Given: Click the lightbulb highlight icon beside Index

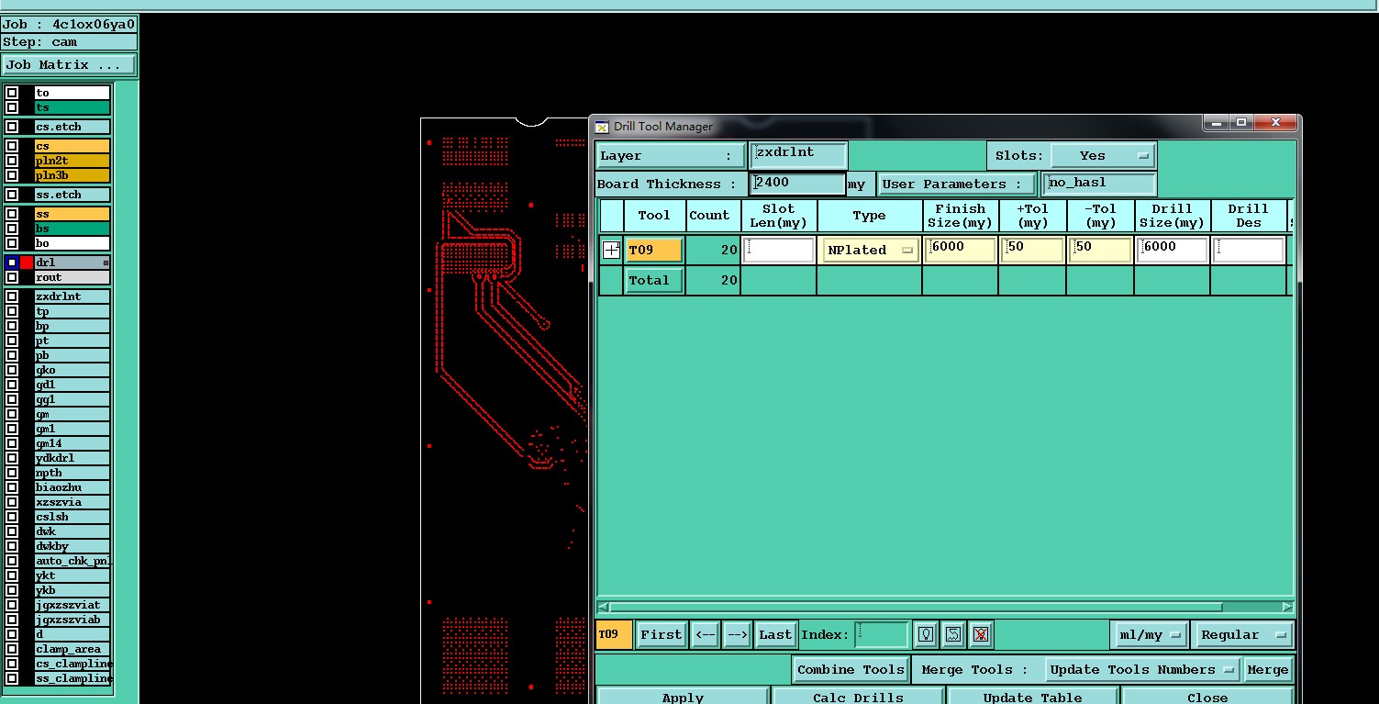Looking at the screenshot, I should pos(927,634).
